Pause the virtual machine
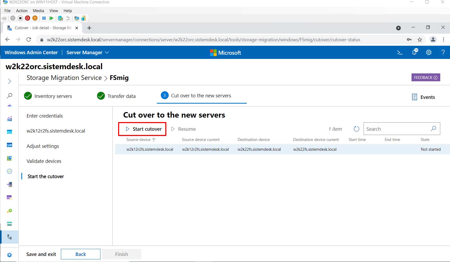Screen dimensions: 450x262 (44, 18)
